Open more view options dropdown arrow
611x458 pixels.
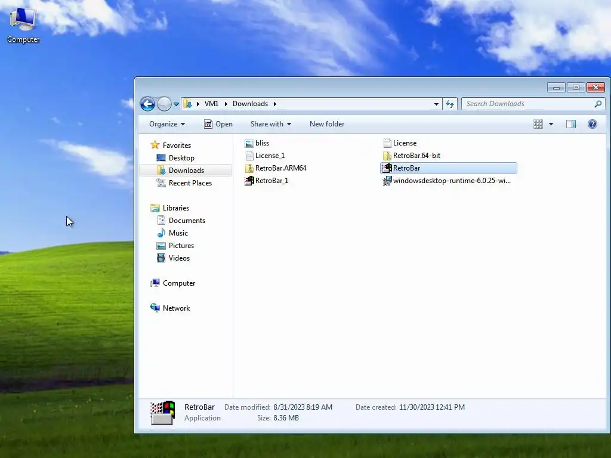click(551, 124)
